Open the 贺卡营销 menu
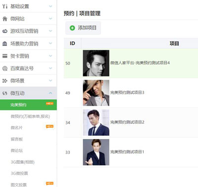 click(28, 56)
